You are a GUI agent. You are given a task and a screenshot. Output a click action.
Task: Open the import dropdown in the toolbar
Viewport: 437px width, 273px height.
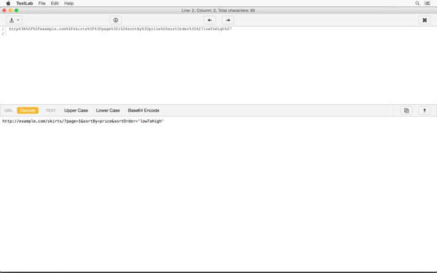coord(14,20)
